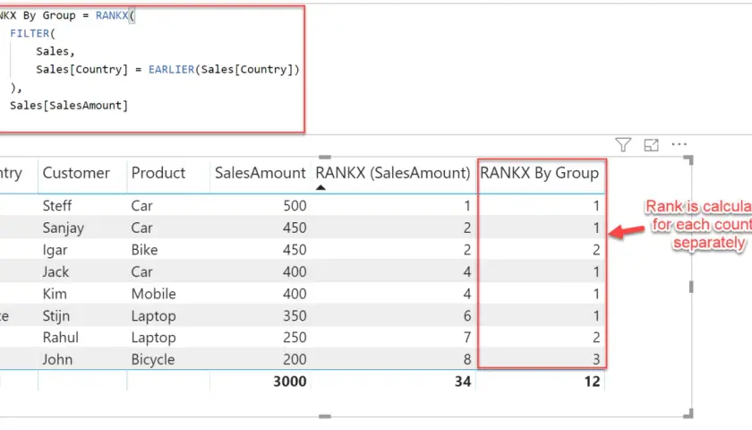Screen dimensions: 752x430
Task: Click the SalesAmount value 350
Action: coord(295,315)
